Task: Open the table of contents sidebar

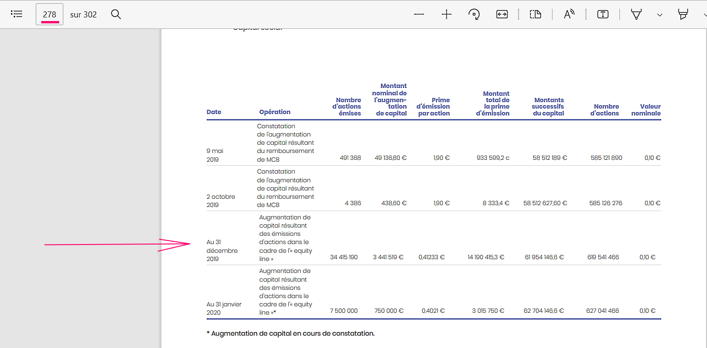Action: tap(17, 14)
